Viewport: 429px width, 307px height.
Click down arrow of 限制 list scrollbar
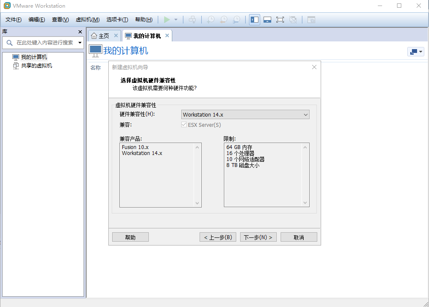[x=305, y=203]
